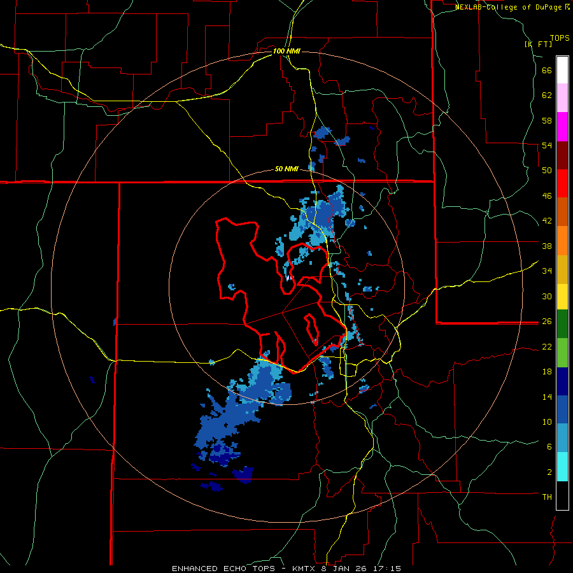Click the "50" legend value
The image size is (573, 573).
point(547,171)
